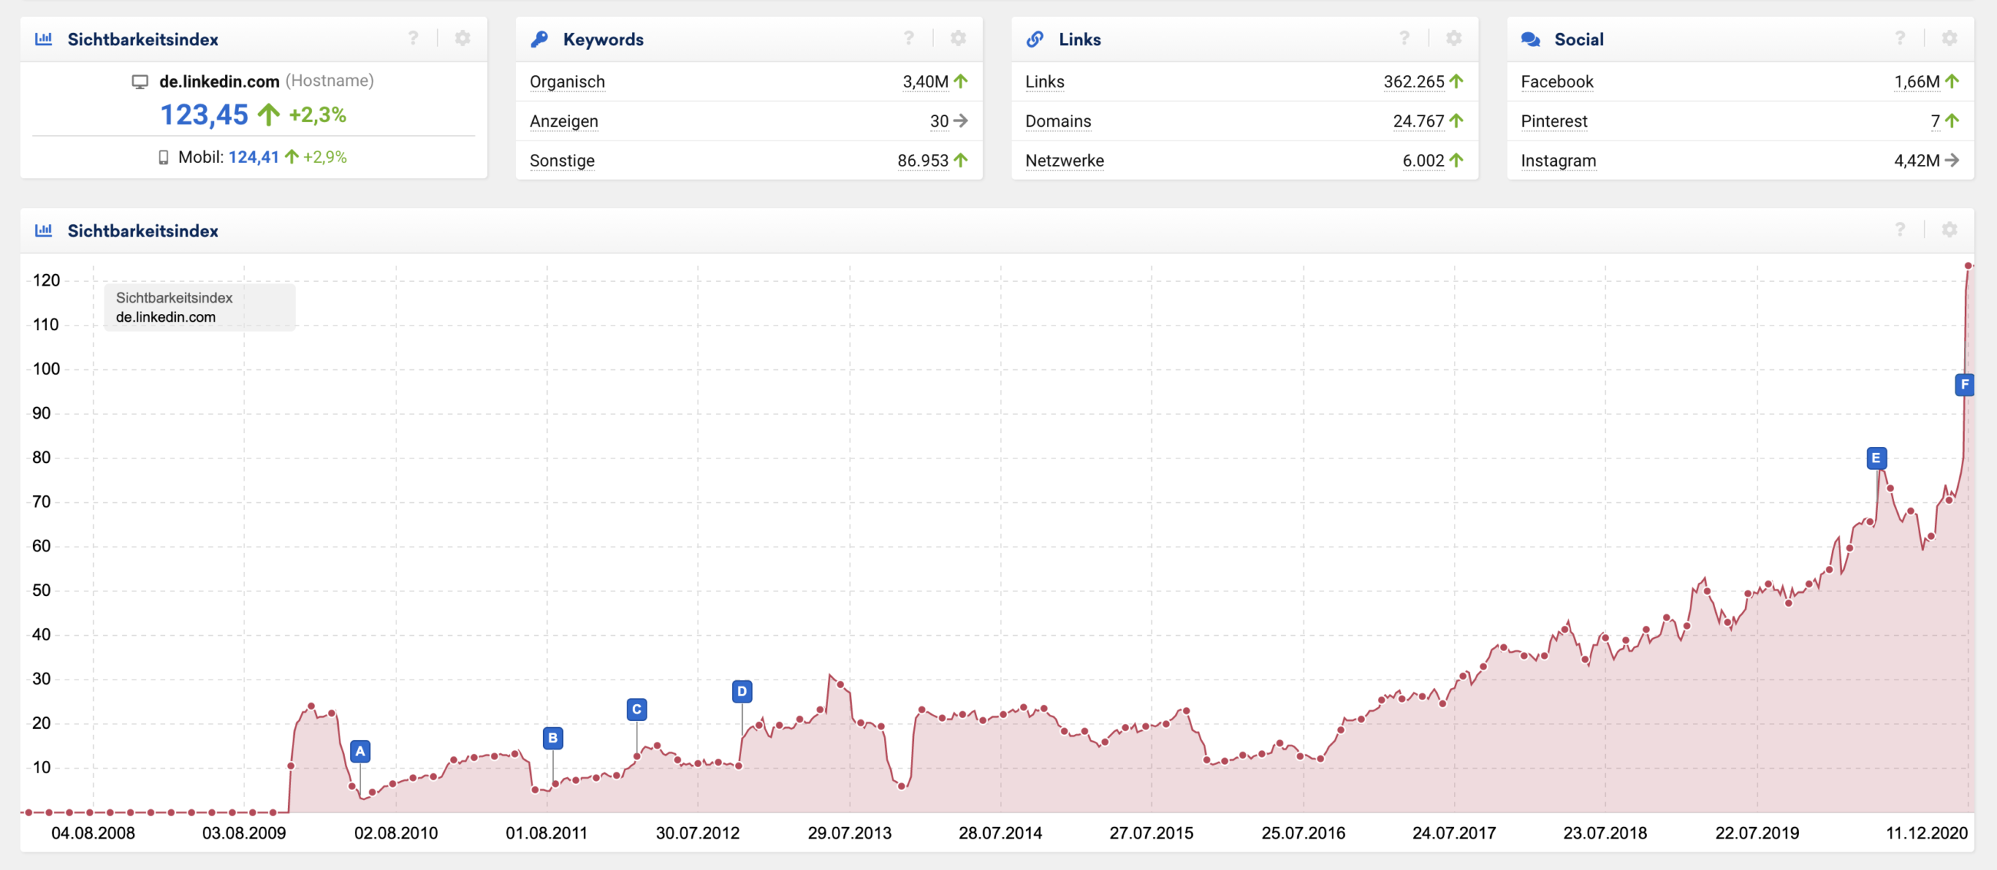The image size is (1997, 870).
Task: Click event pin D on the chart
Action: click(x=742, y=691)
